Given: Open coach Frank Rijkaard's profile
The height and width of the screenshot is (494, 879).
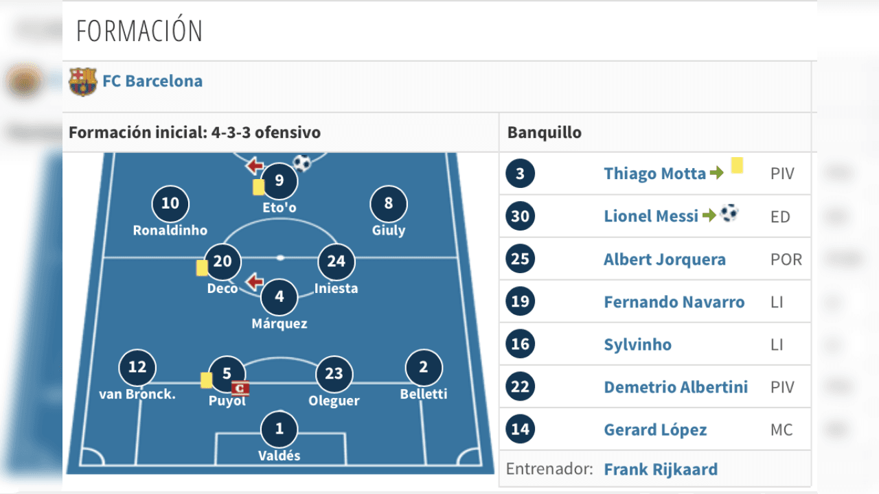Looking at the screenshot, I should pos(661,469).
